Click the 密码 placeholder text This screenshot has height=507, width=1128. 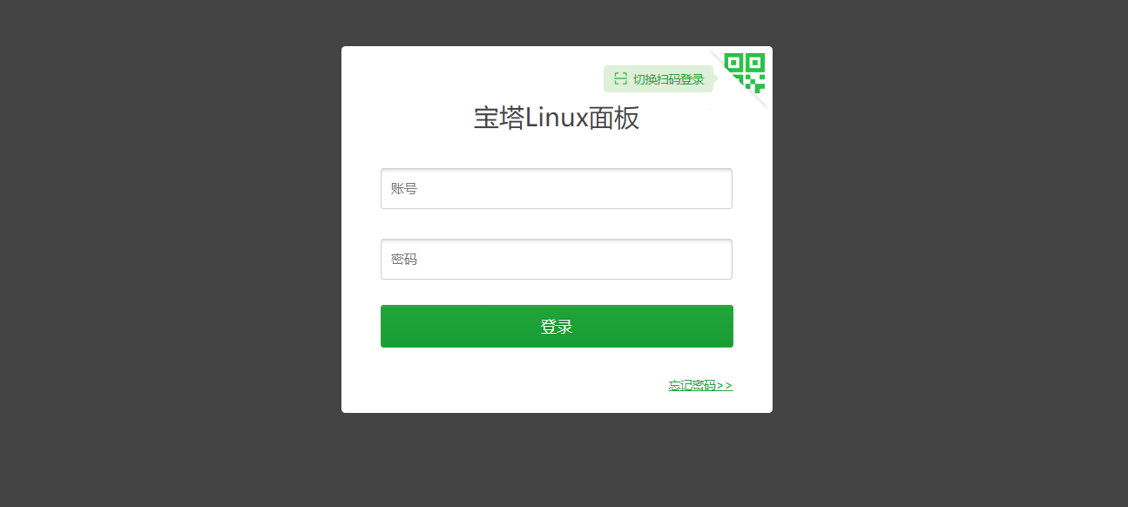(x=404, y=259)
